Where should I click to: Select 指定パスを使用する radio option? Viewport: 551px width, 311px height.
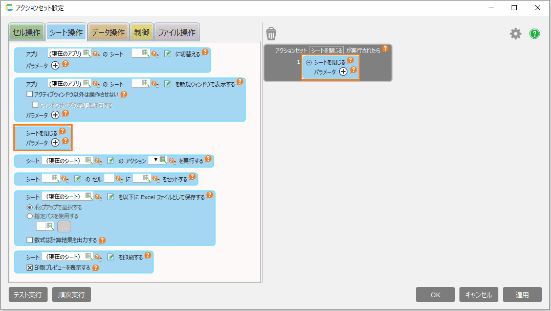[x=30, y=216]
